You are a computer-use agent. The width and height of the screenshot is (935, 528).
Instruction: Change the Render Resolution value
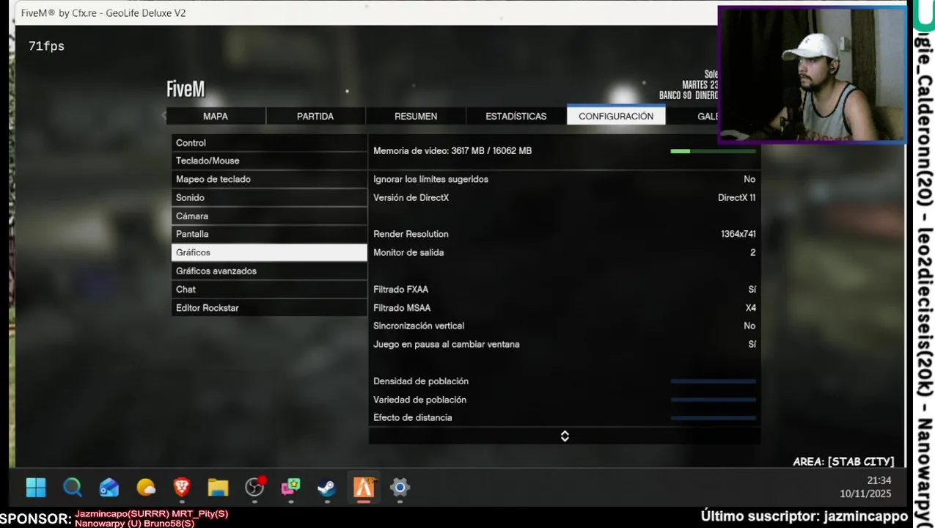click(564, 234)
